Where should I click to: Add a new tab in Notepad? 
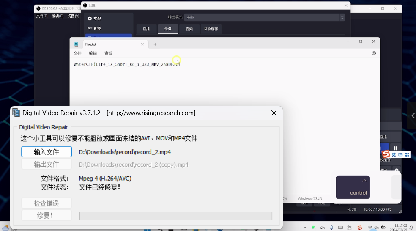pos(155,44)
